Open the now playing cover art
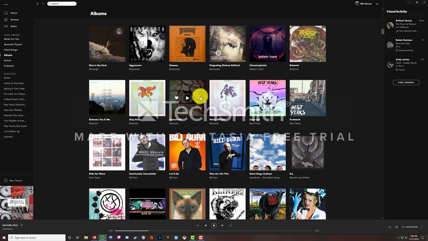The width and height of the screenshot is (428, 241). click(17, 203)
